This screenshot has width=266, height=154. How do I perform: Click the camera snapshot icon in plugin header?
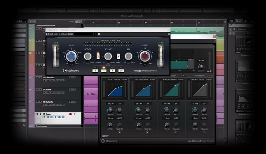99,34
